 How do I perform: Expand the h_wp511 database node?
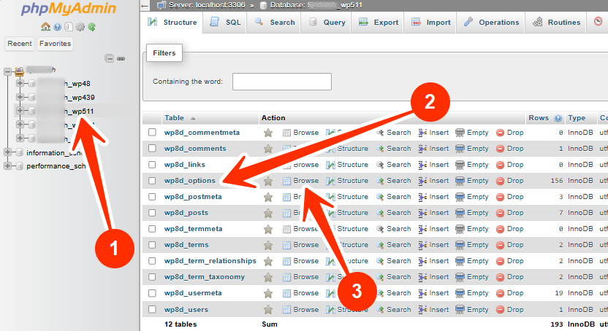click(20, 111)
